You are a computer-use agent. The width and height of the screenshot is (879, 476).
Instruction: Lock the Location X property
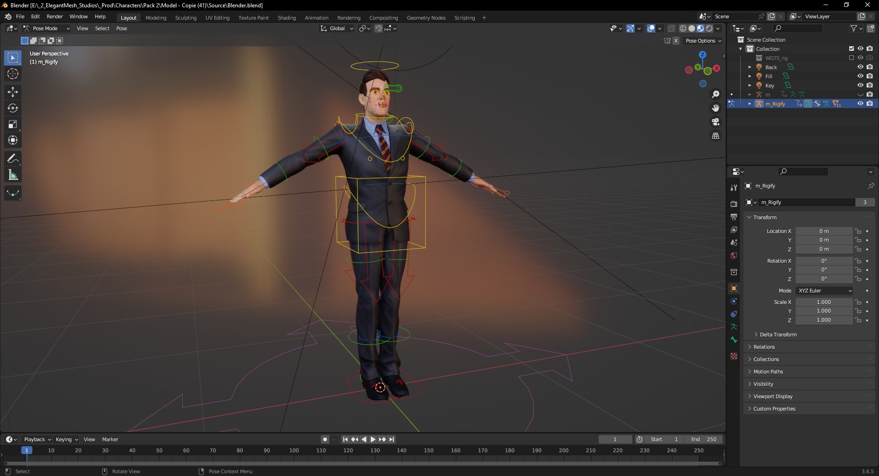click(x=858, y=231)
